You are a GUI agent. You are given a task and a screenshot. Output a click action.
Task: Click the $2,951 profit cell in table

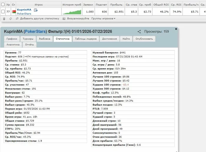116,12
